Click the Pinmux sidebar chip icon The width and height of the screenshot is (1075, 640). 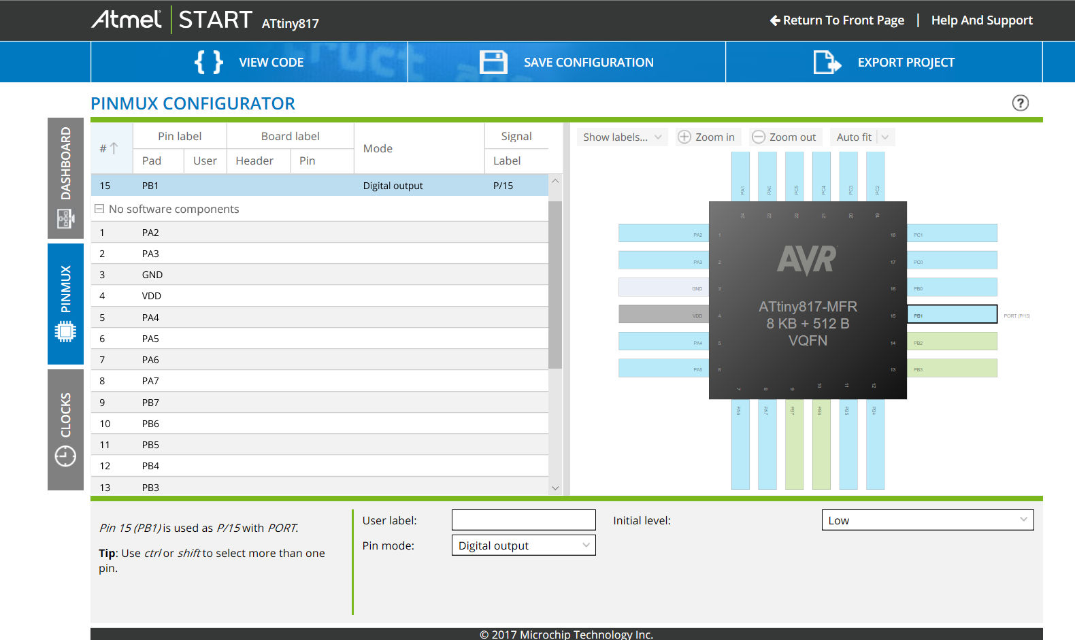(x=65, y=332)
